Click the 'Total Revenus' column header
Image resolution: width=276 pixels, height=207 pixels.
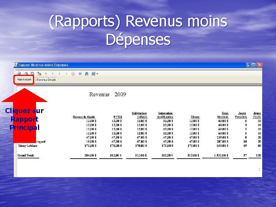[223, 115]
